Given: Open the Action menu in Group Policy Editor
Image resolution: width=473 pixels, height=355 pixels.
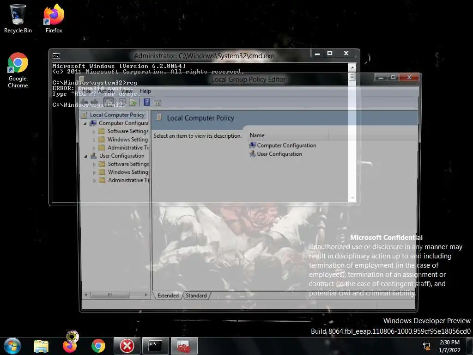Looking at the screenshot, I should coord(106,91).
